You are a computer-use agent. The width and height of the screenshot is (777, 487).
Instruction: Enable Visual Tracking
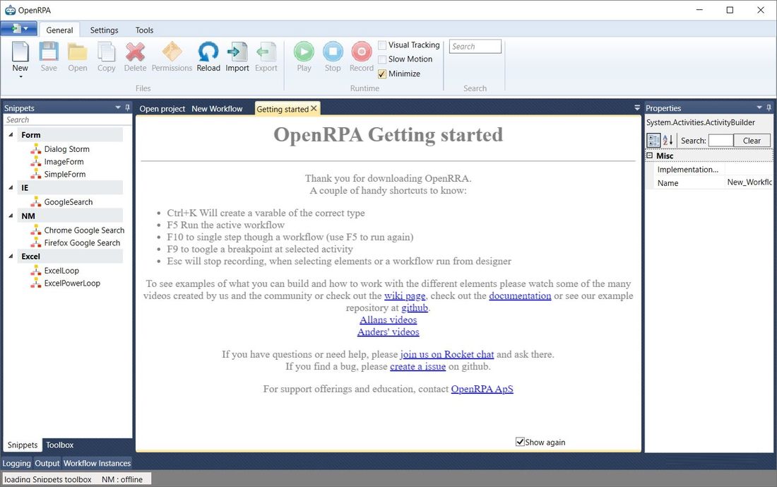pos(382,45)
